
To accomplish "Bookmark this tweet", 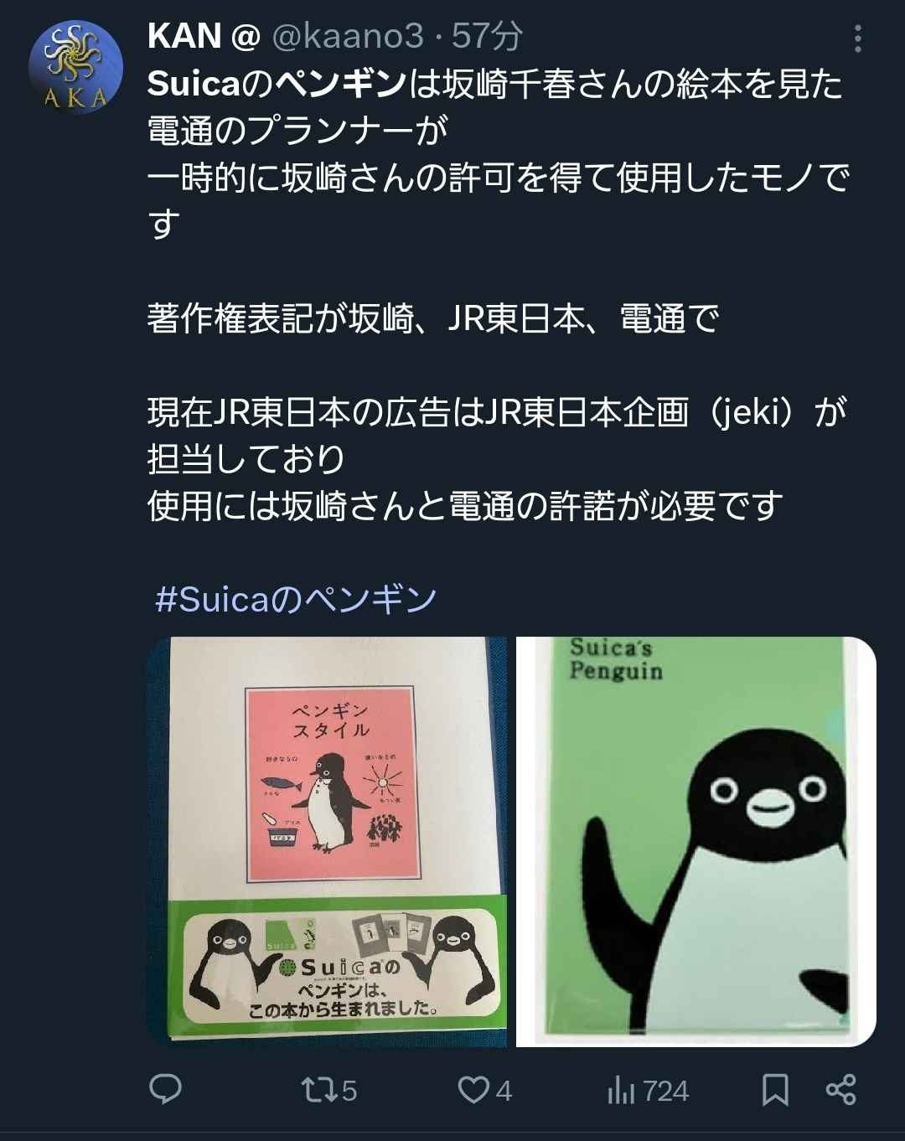I will pos(775,1090).
